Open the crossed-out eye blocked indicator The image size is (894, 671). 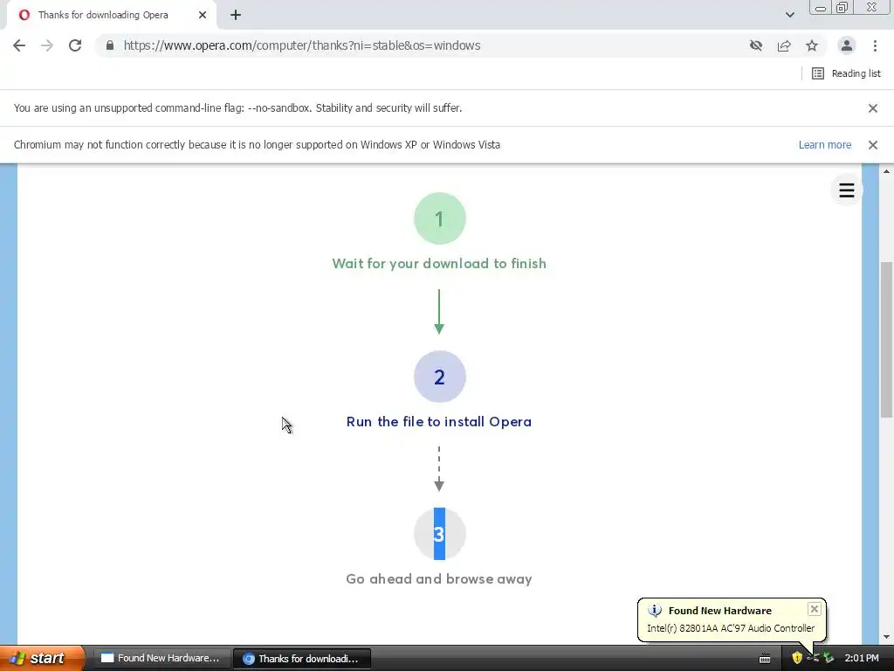(756, 45)
